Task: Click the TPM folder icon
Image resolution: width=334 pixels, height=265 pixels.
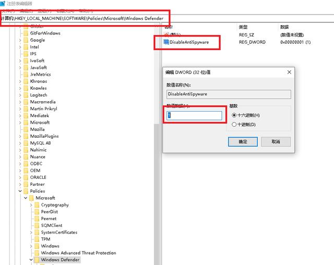Action: pyautogui.click(x=37, y=239)
